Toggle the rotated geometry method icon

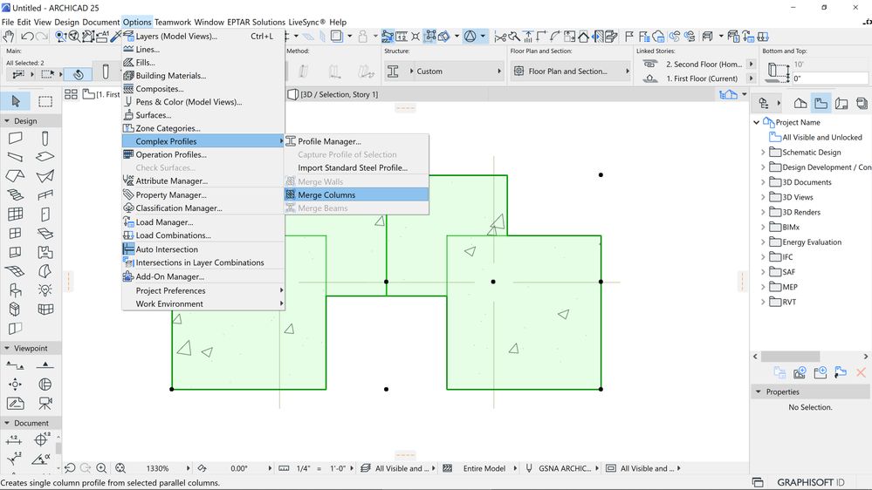(78, 74)
